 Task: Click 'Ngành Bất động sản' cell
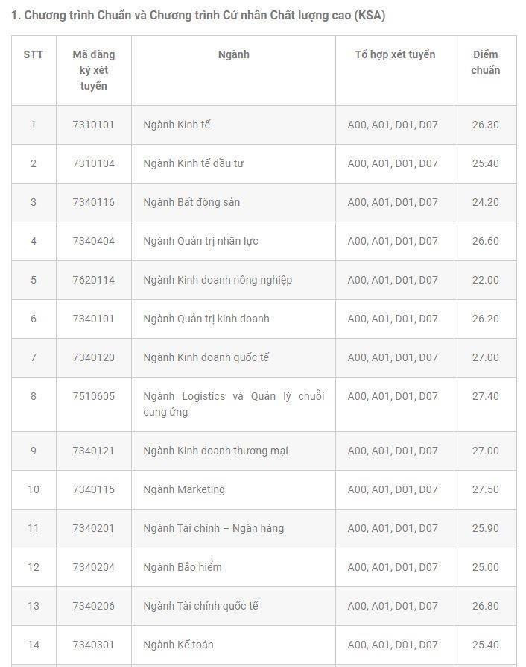(191, 202)
